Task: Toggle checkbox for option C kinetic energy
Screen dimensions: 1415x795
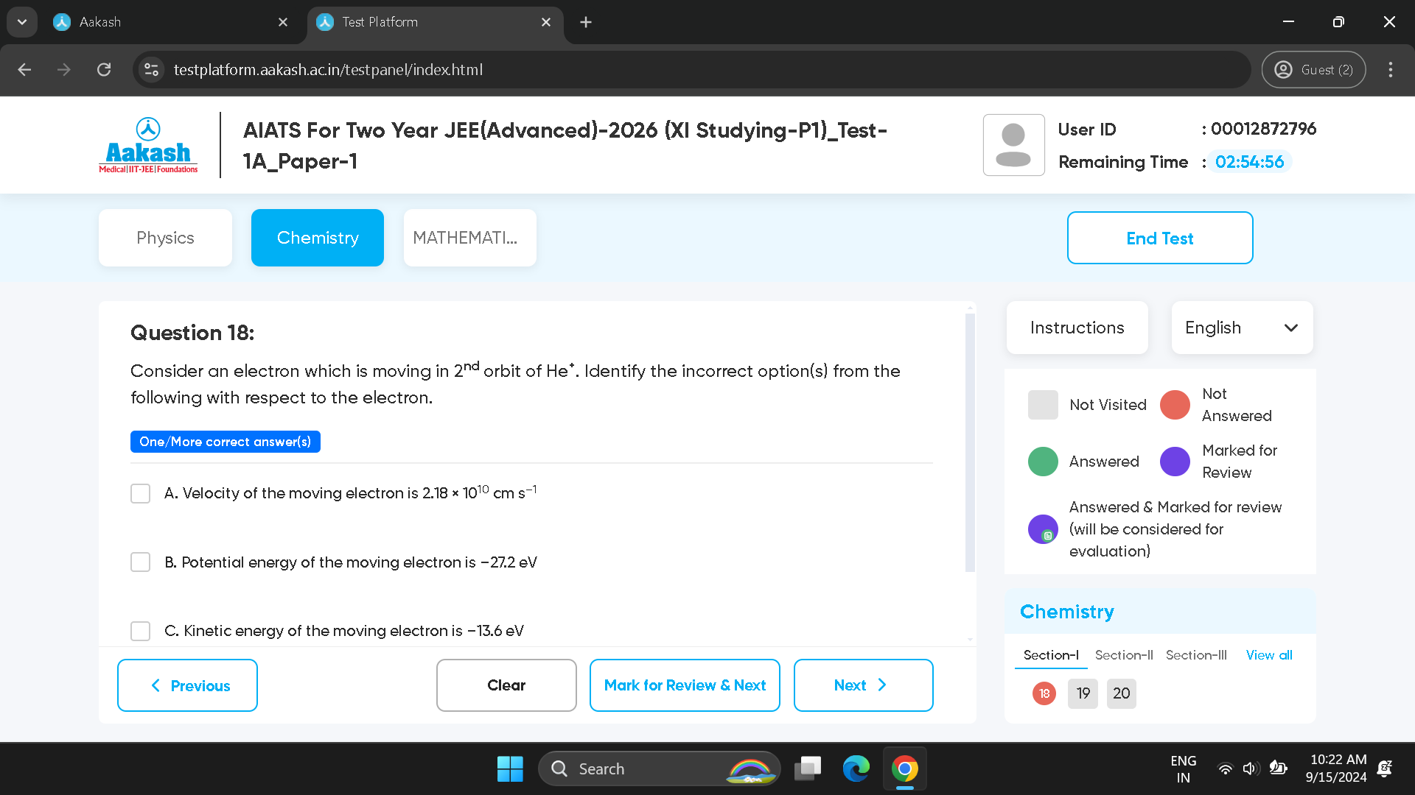Action: click(x=140, y=630)
